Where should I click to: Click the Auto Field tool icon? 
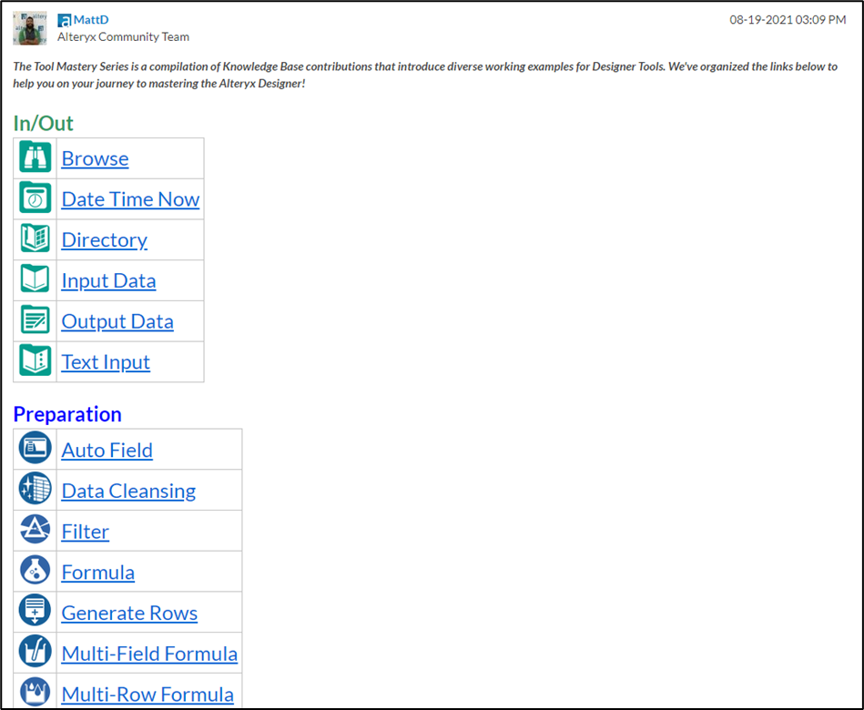36,448
